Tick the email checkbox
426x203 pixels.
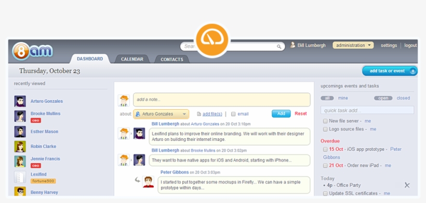click(x=233, y=114)
